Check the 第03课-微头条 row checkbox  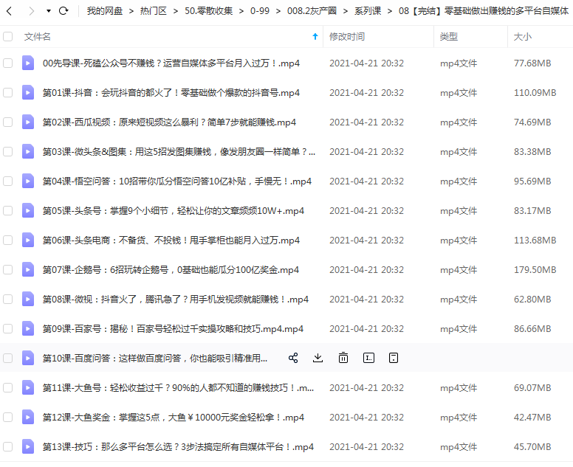(x=7, y=151)
